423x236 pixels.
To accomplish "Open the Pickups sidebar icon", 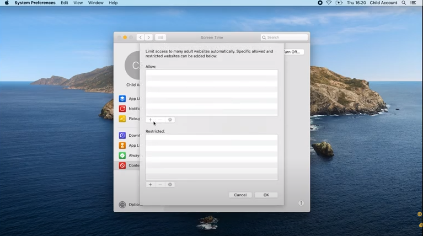I will pos(122,119).
